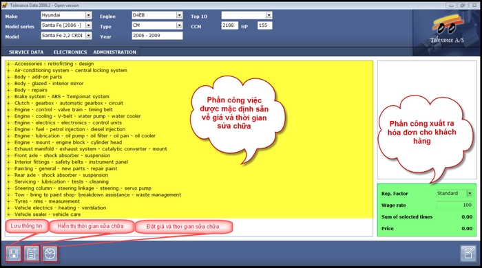Open the ADMINISTRATION menu

115,52
